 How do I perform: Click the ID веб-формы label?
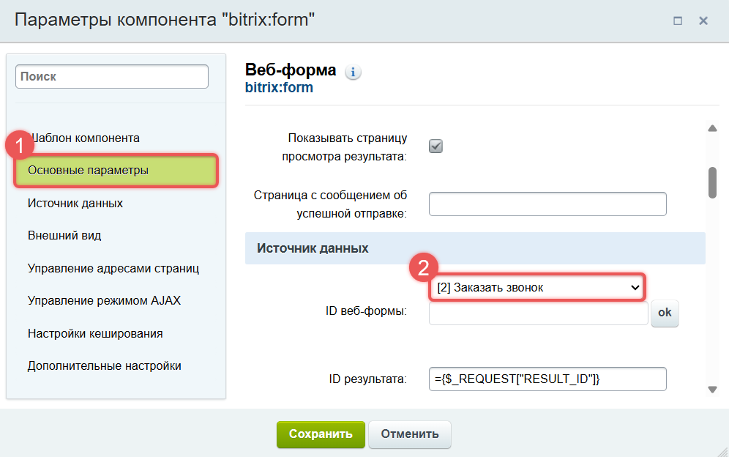[x=367, y=311]
